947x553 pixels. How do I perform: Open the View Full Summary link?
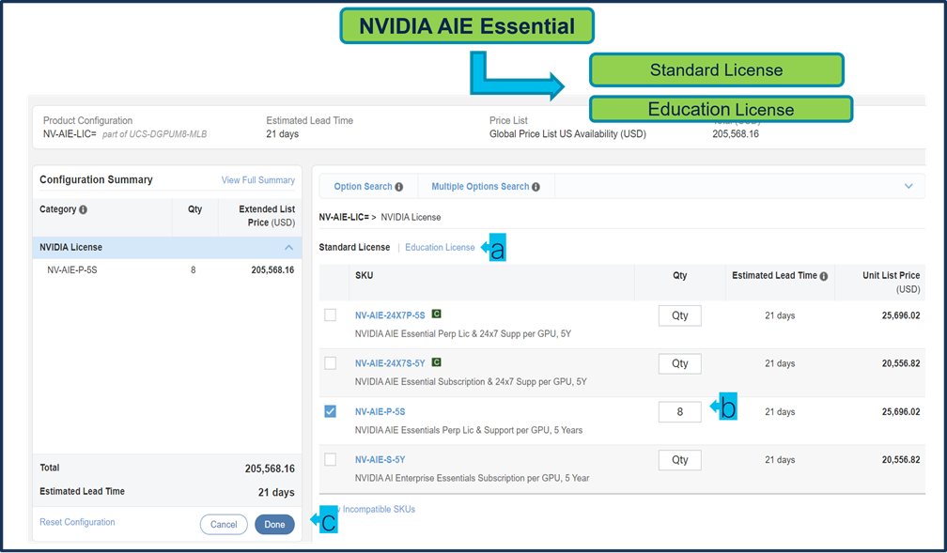pos(257,180)
